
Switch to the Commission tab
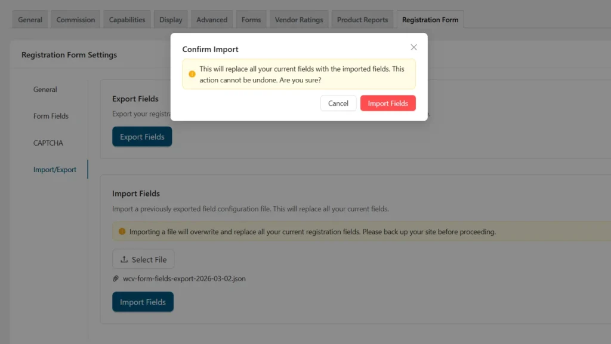pyautogui.click(x=76, y=20)
